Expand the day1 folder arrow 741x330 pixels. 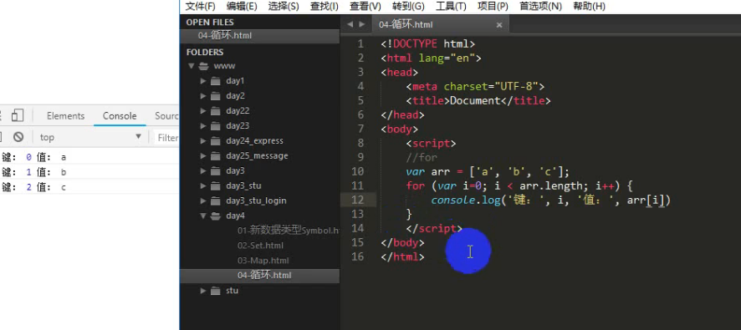202,81
